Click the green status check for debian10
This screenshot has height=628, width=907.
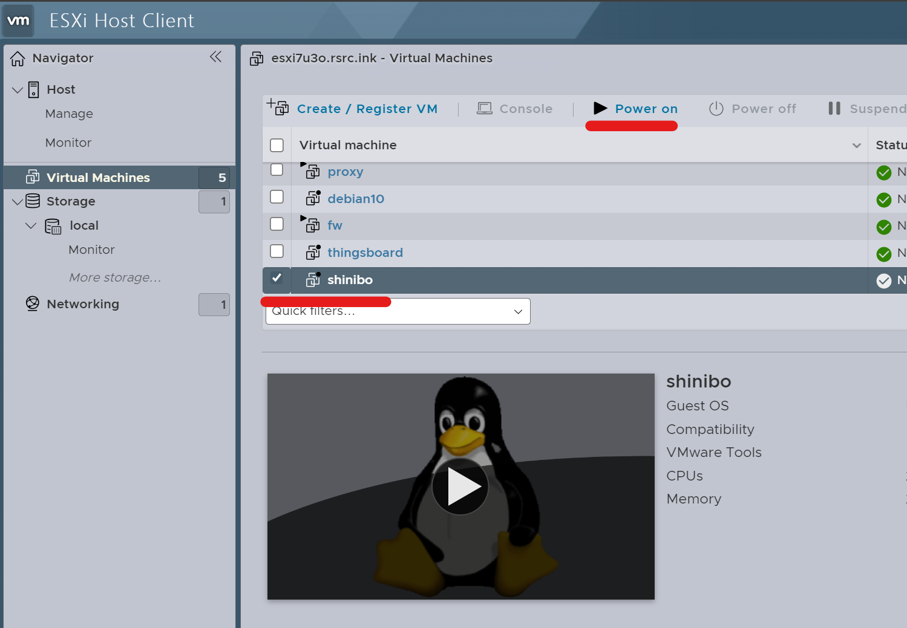click(x=884, y=200)
